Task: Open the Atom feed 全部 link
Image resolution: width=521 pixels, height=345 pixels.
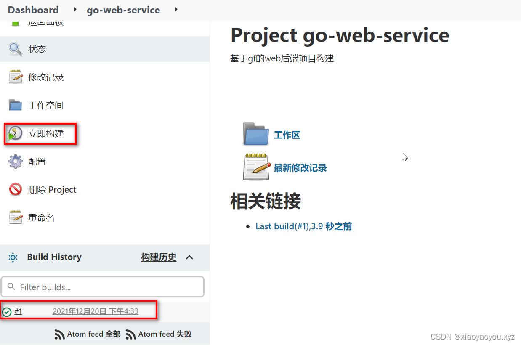Action: (x=94, y=334)
